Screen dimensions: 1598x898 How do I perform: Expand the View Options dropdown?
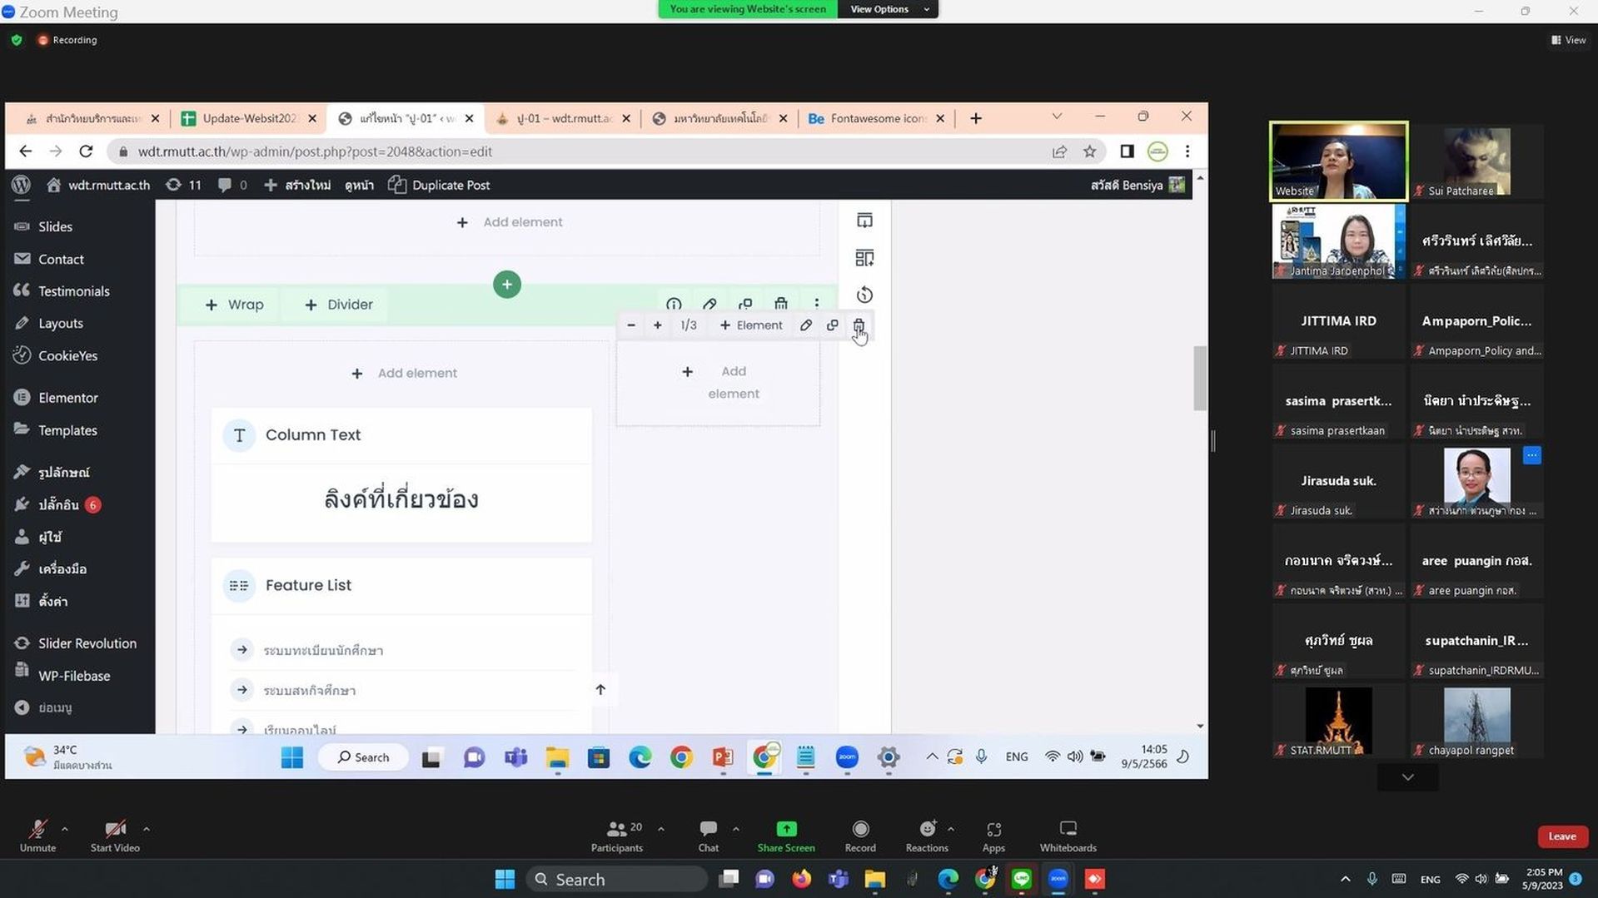(888, 9)
